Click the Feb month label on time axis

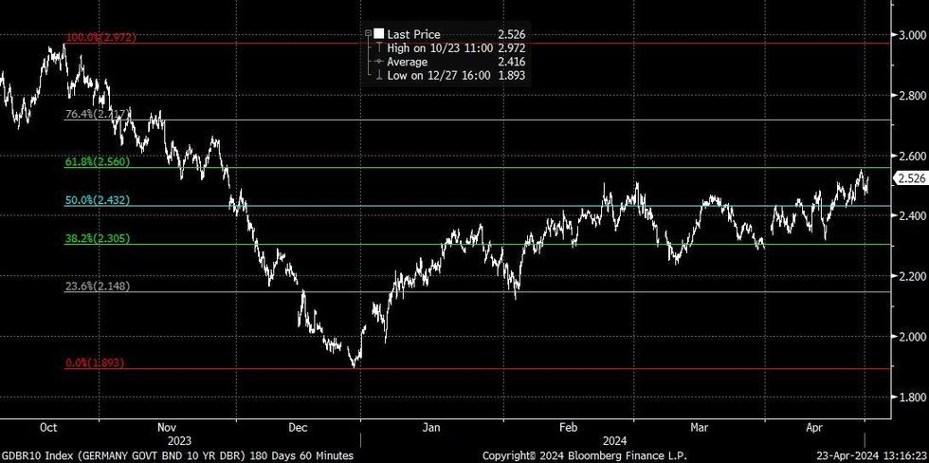coord(569,427)
